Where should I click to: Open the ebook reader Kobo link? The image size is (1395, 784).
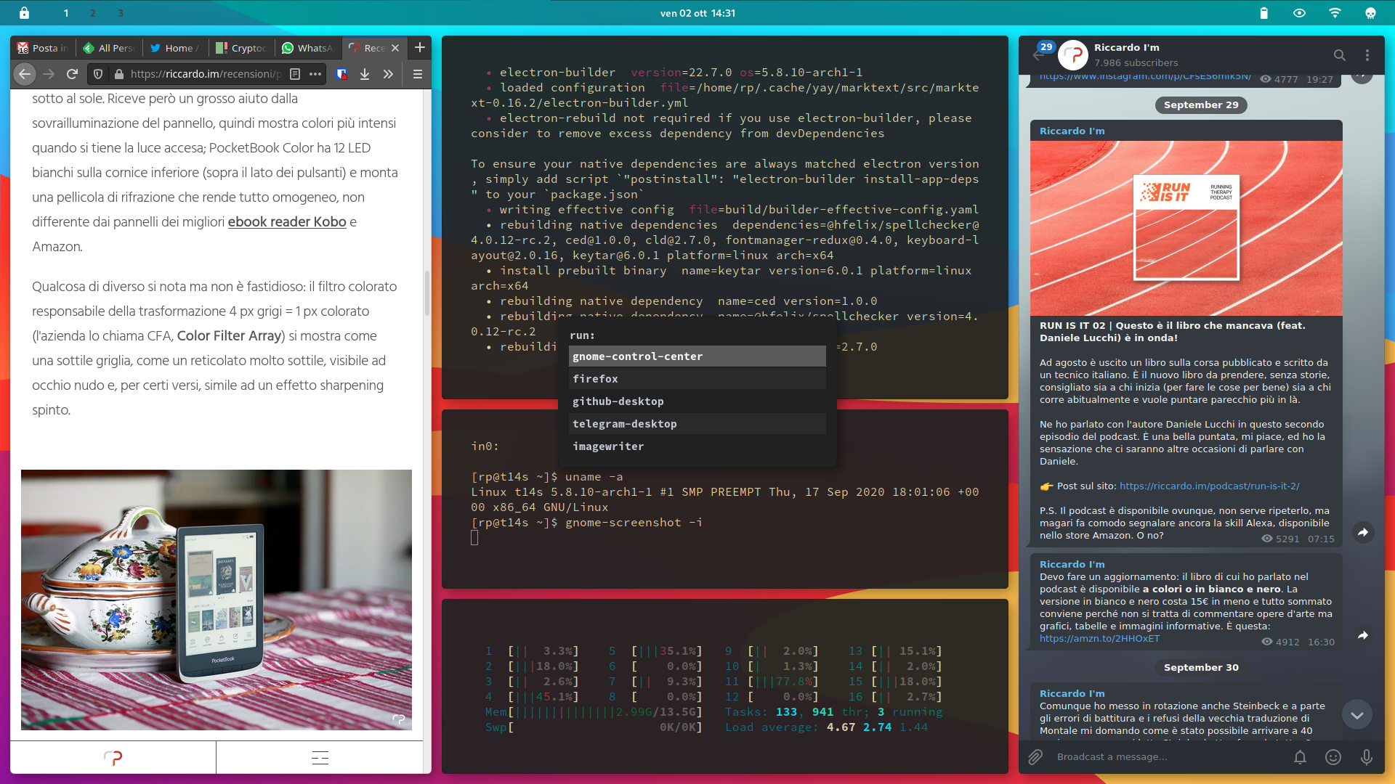coord(286,221)
